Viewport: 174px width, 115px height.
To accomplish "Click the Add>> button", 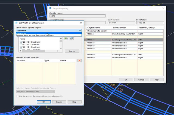I will [72, 51].
